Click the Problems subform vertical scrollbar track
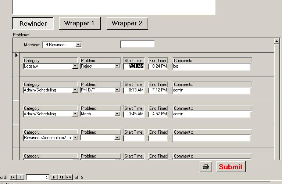This screenshot has width=282, height=184. 277,101
